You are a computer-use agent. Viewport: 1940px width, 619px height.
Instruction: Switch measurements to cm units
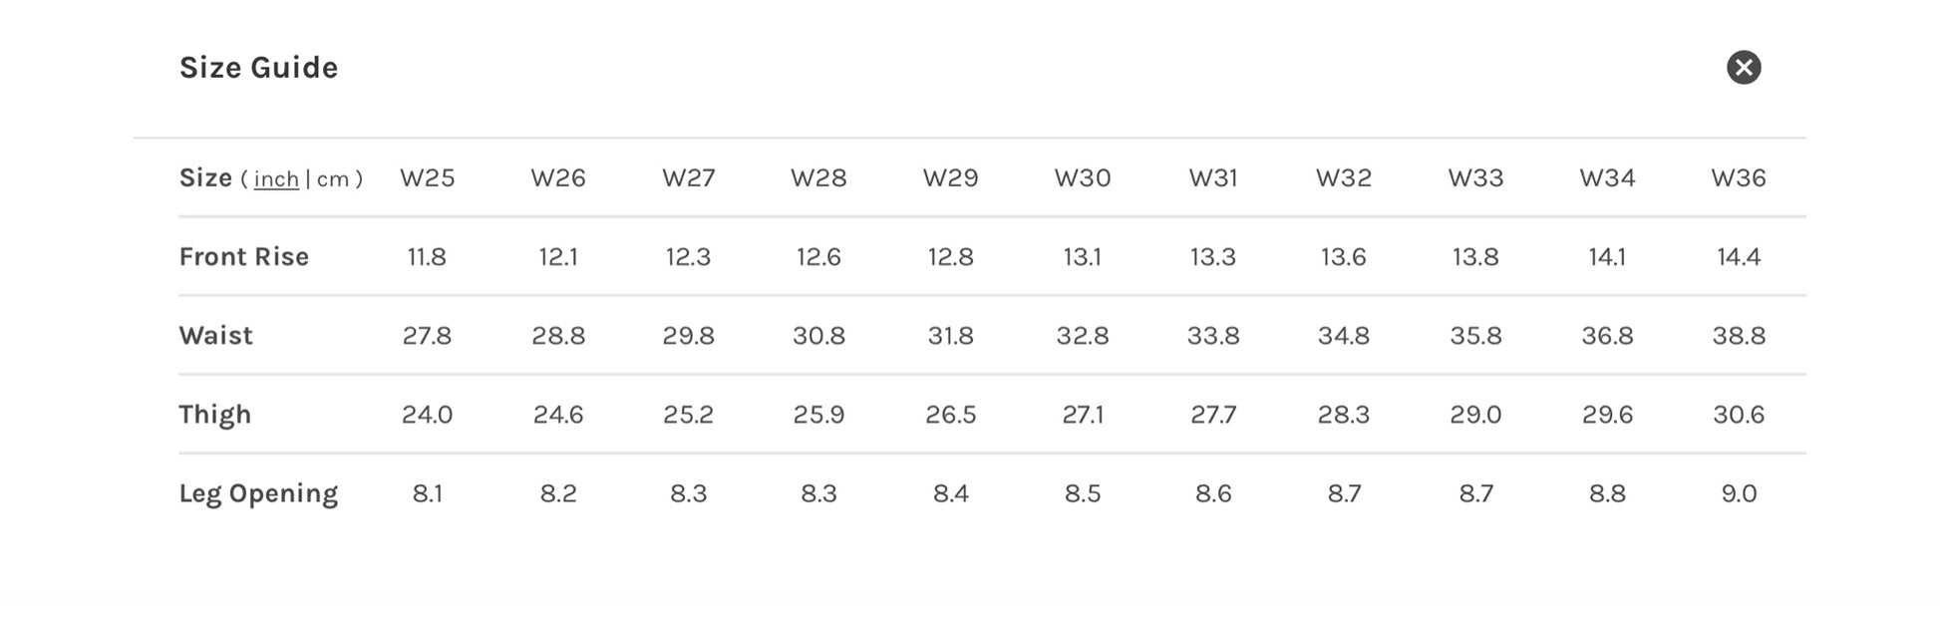(333, 179)
